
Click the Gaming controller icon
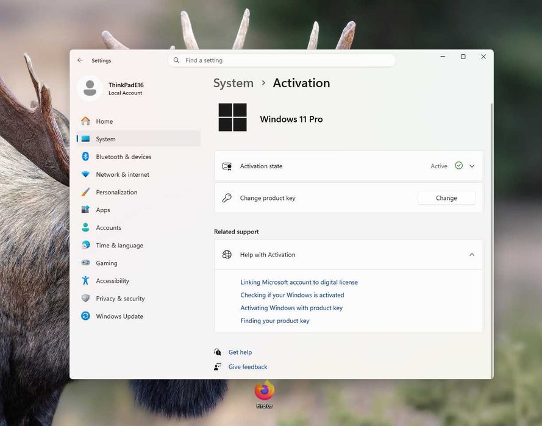85,263
